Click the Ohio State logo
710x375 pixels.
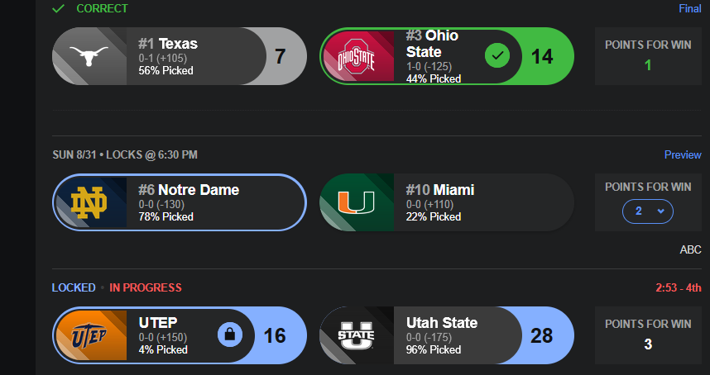pos(357,56)
